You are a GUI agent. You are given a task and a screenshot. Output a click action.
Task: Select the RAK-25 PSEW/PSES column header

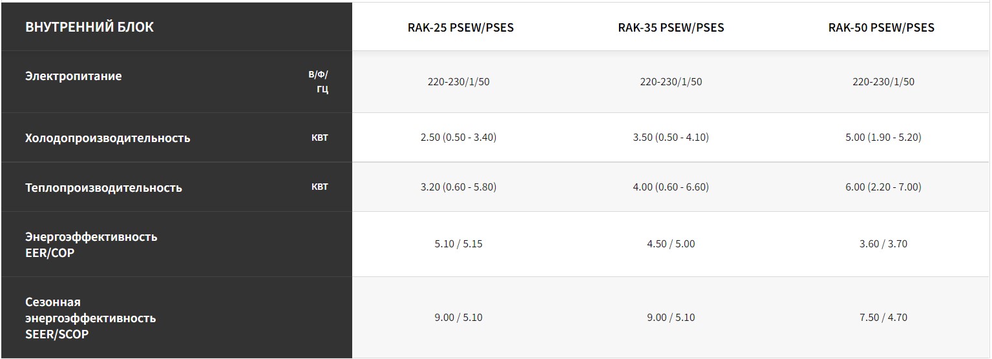(x=460, y=28)
